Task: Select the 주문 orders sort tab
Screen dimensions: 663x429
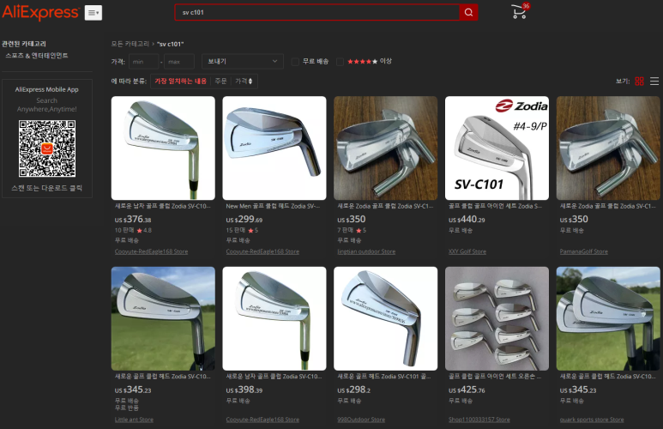Action: (x=220, y=81)
